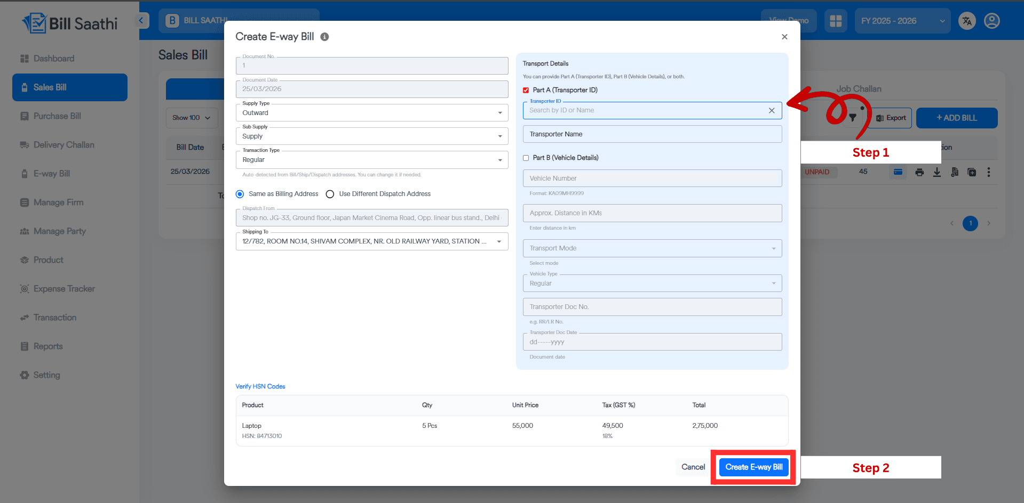Open the Transport Mode dropdown
The image size is (1024, 503).
click(652, 248)
